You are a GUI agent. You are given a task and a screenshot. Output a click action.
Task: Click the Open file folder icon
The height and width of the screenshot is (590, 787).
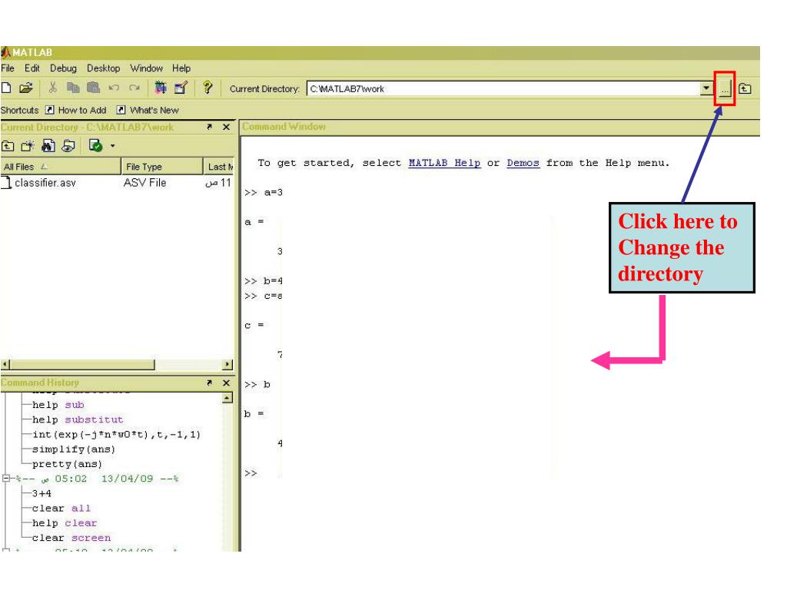click(26, 88)
